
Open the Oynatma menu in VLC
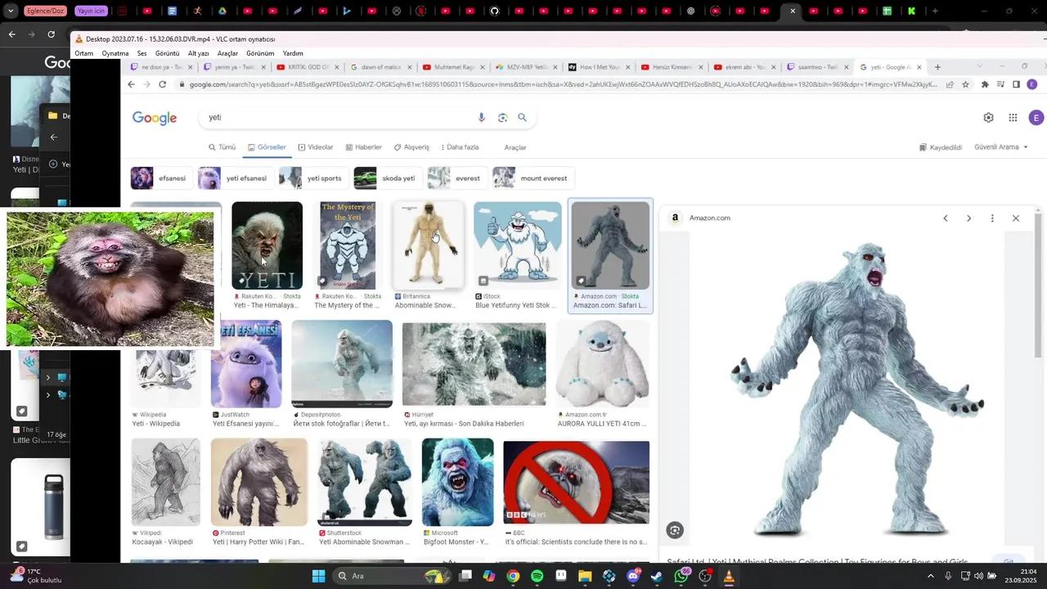coord(115,53)
